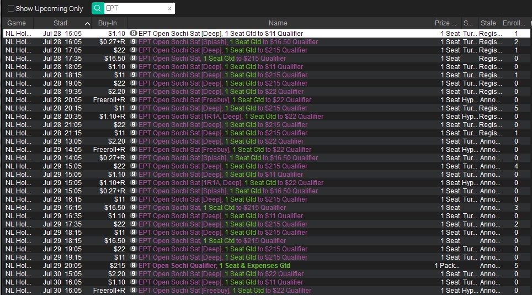Image resolution: width=532 pixels, height=295 pixels.
Task: Click NL Hol... game cell on Jul 29 13:05 row
Action: click(x=18, y=141)
